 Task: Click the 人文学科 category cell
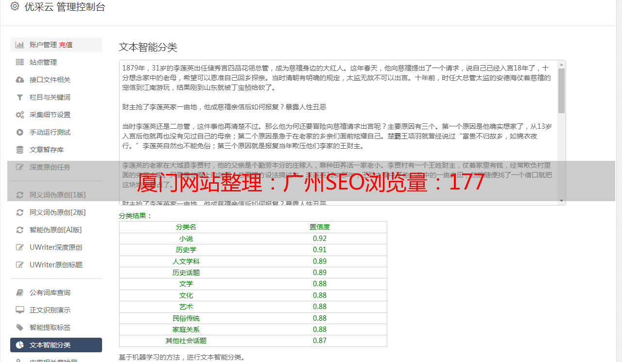pyautogui.click(x=186, y=261)
